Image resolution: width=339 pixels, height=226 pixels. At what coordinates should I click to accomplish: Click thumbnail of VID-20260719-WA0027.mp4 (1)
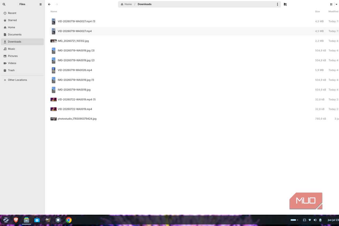click(54, 21)
